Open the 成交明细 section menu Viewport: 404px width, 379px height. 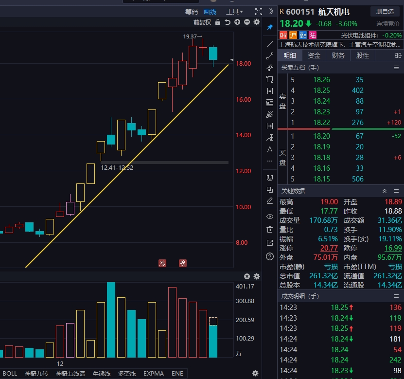(396, 296)
